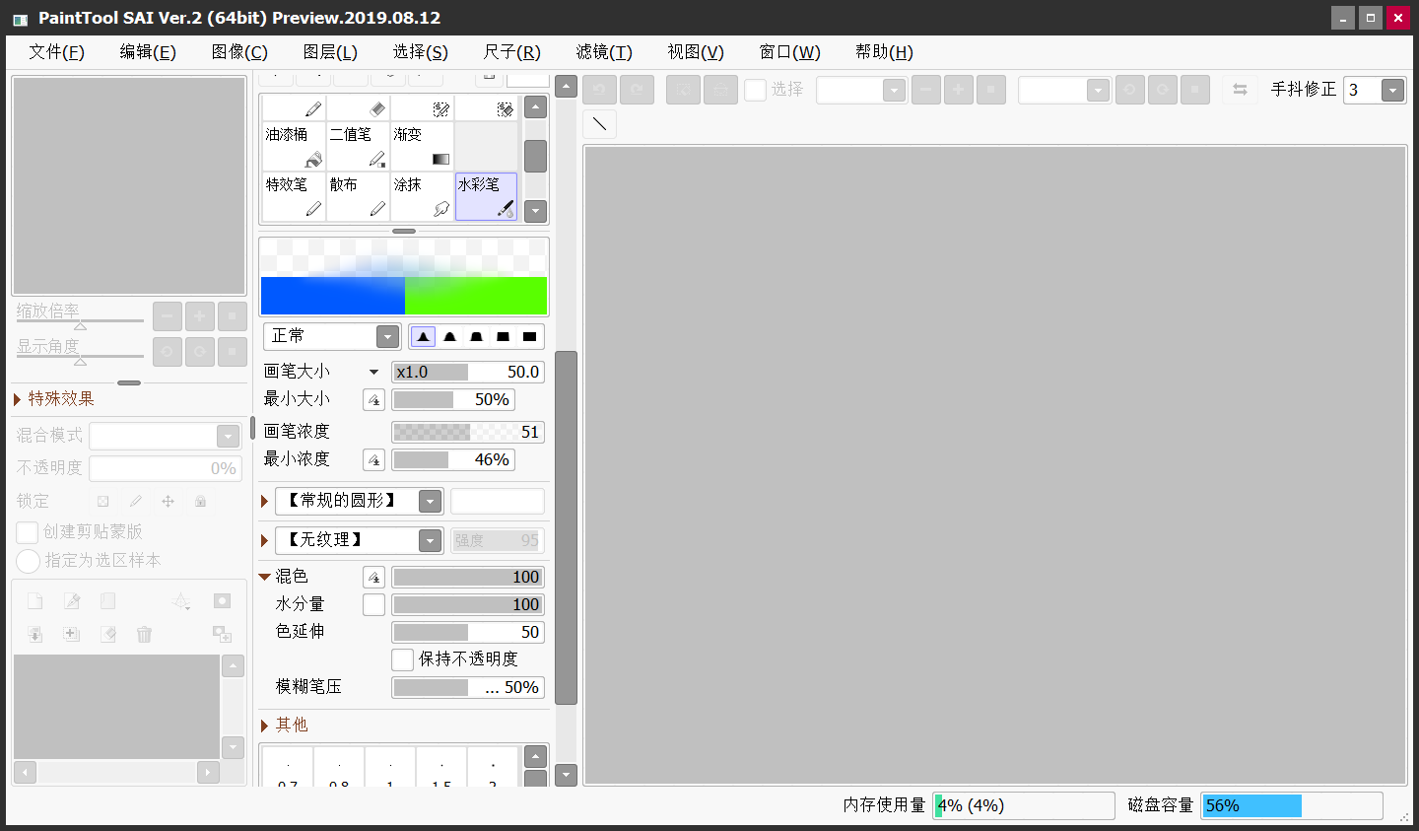
Task: Click the 画笔浓度 density slider
Action: 468,432
